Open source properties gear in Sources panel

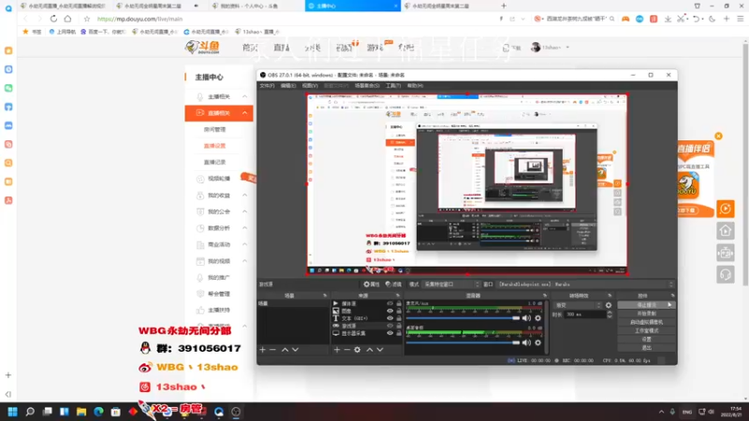358,350
